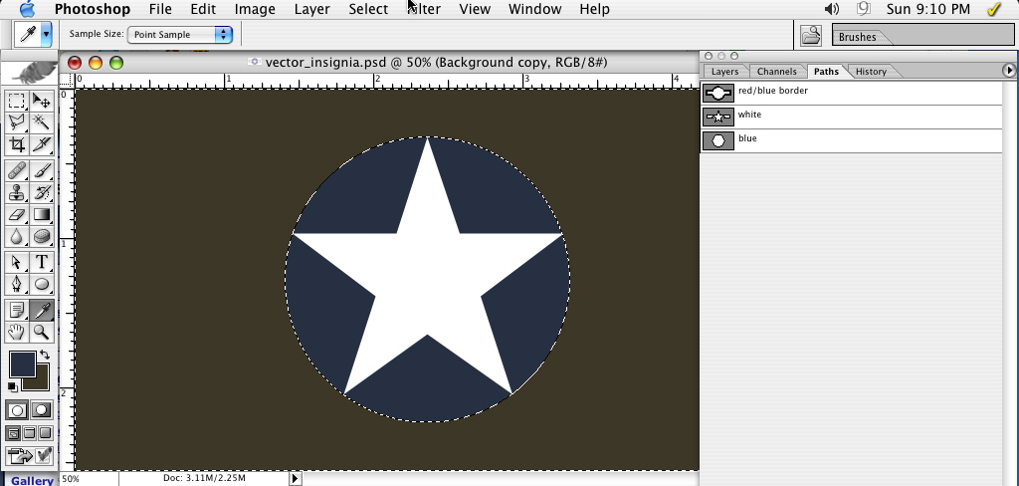This screenshot has width=1019, height=486.
Task: Open the Edit menu
Action: [x=203, y=9]
